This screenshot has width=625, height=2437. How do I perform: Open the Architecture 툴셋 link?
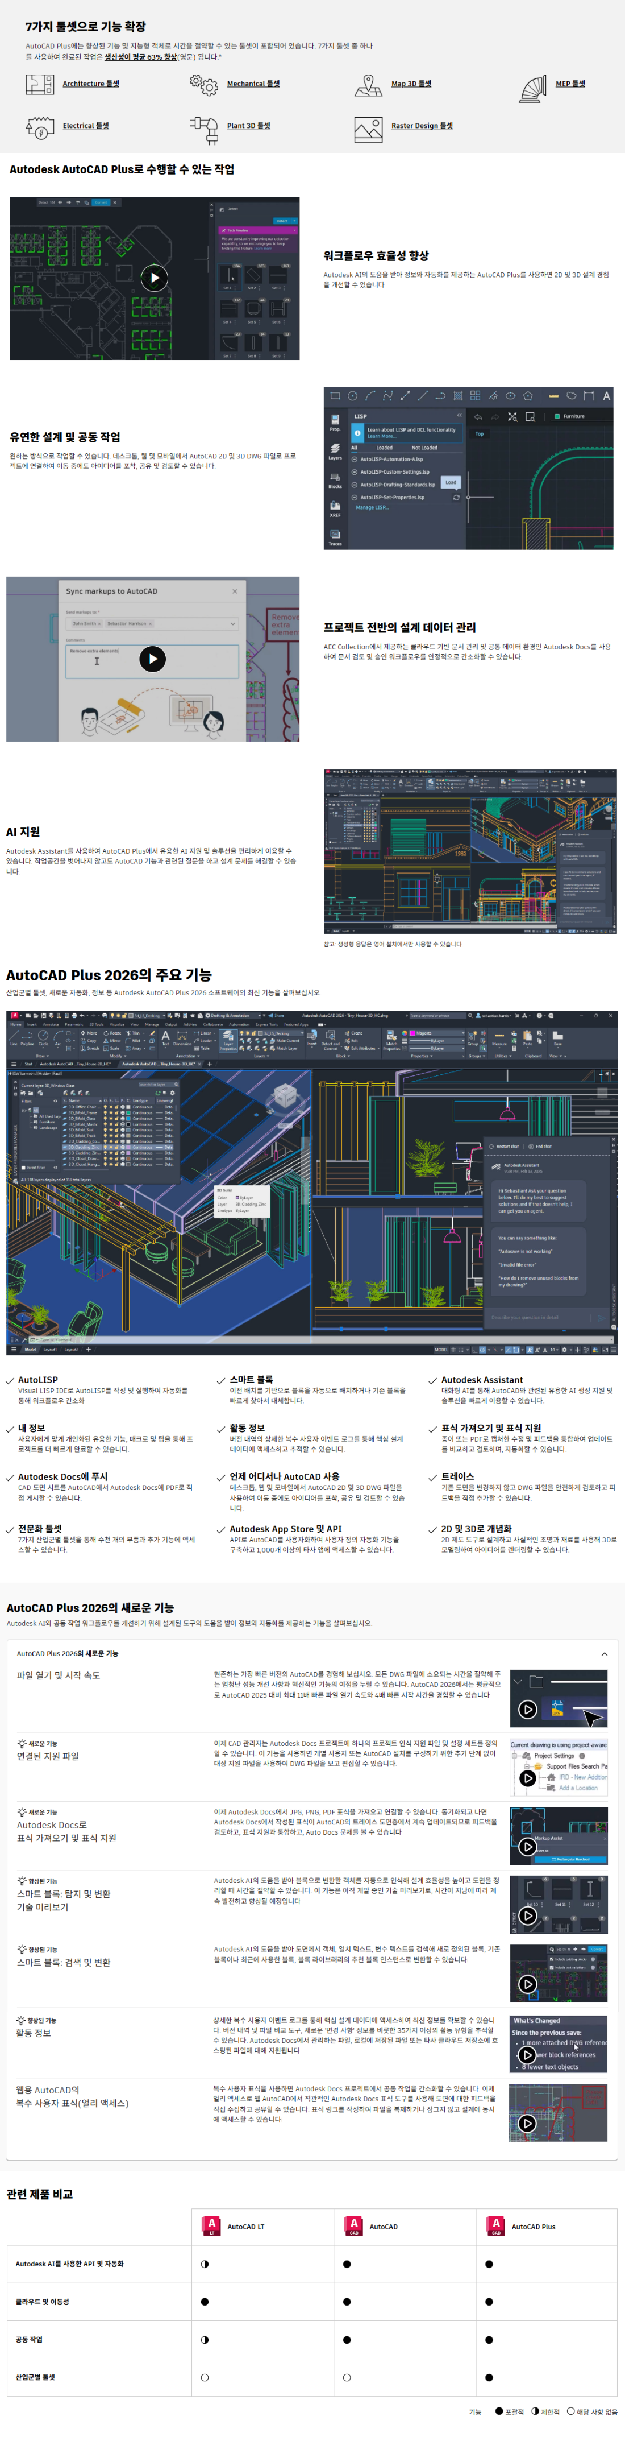91,84
